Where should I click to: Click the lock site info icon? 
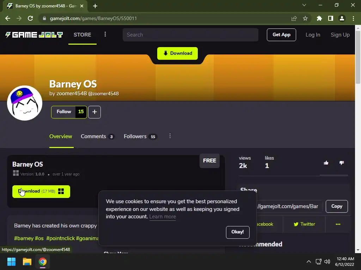pyautogui.click(x=44, y=18)
